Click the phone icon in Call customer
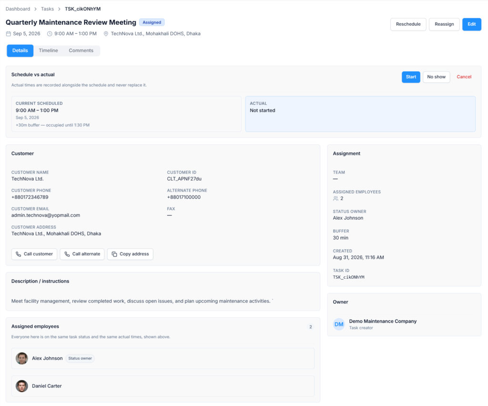 (19, 254)
